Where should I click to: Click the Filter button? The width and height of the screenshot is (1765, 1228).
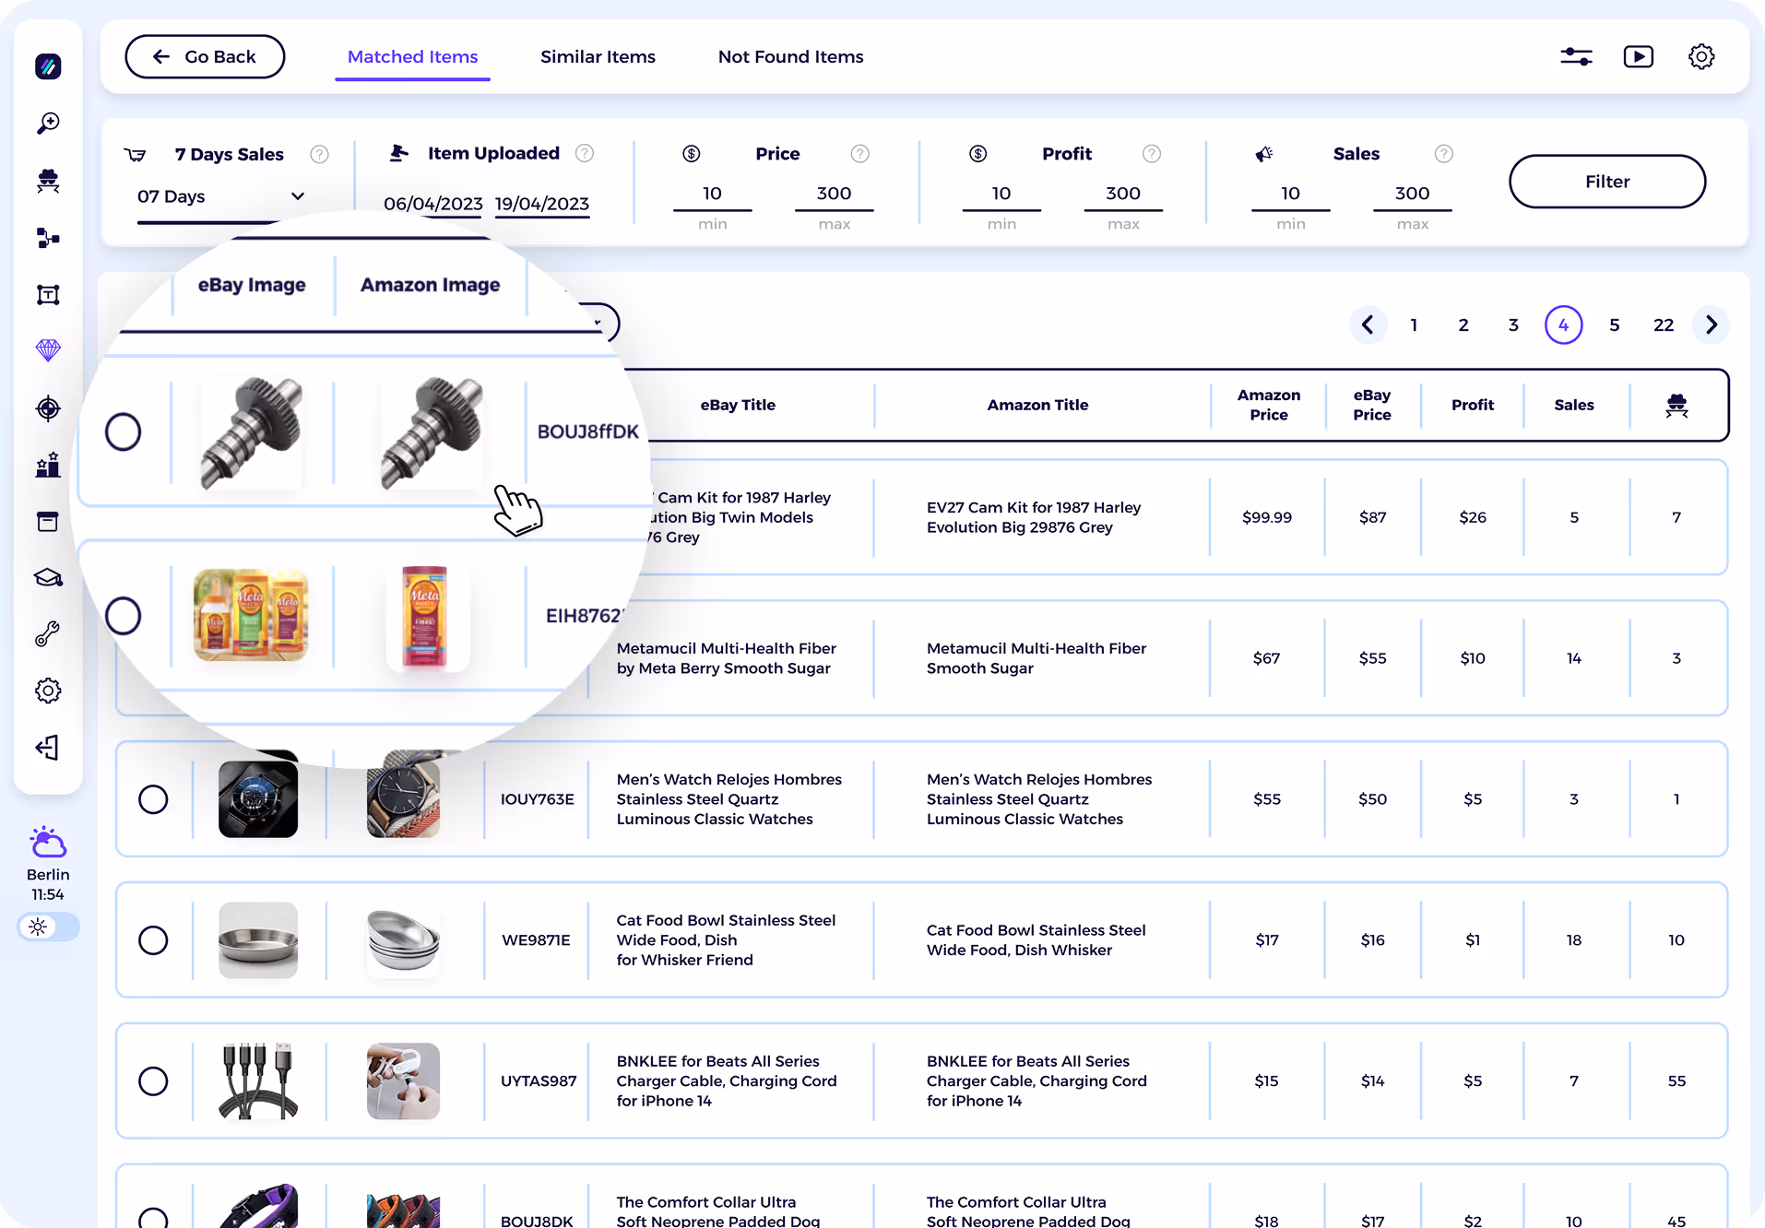1607,182
